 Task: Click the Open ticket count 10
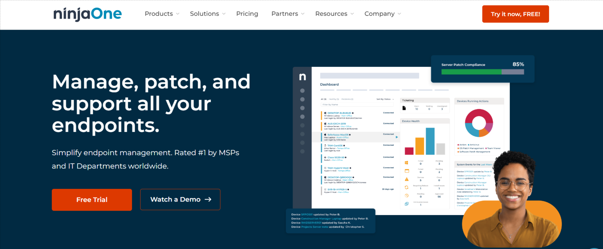coord(417,109)
